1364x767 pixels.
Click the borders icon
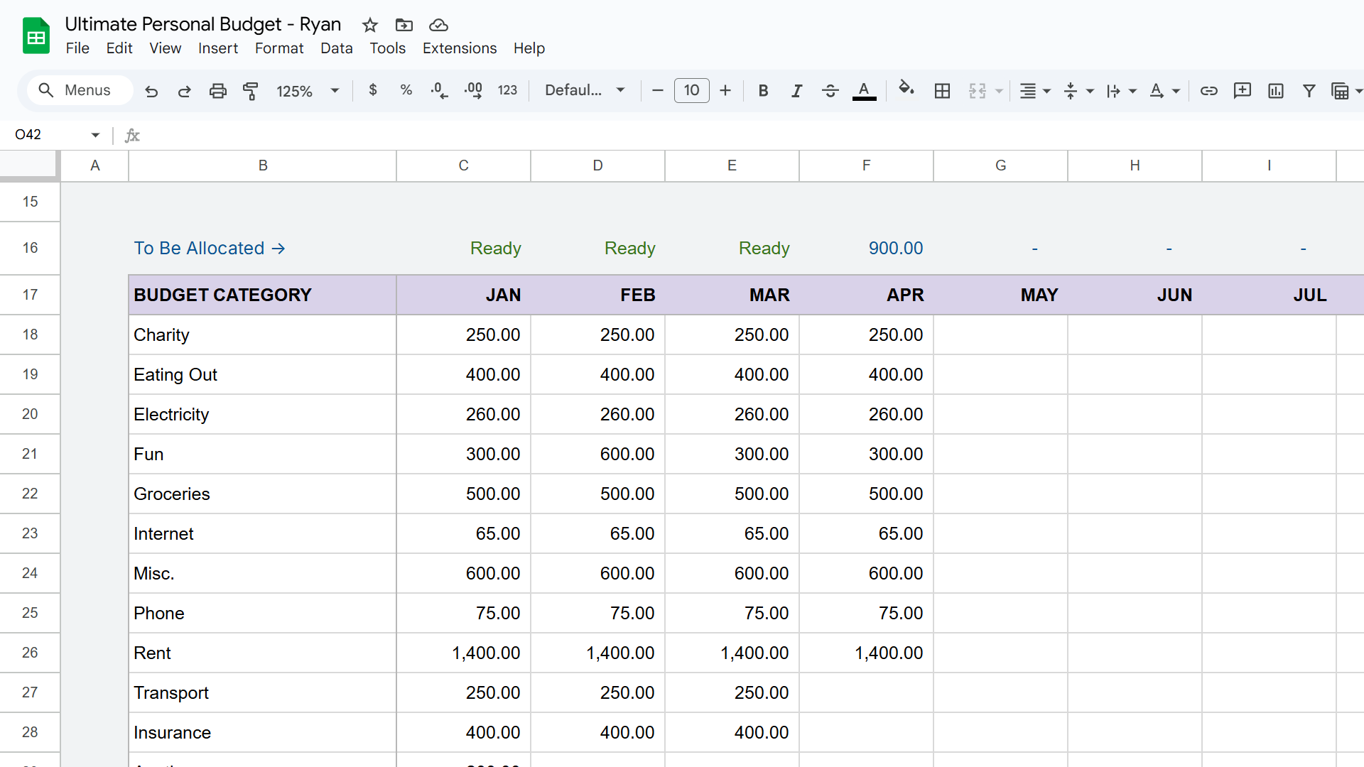pyautogui.click(x=942, y=91)
